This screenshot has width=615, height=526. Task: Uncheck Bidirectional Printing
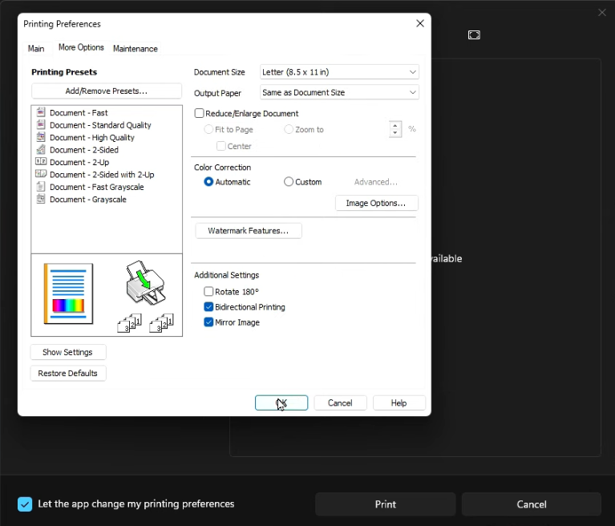point(208,307)
